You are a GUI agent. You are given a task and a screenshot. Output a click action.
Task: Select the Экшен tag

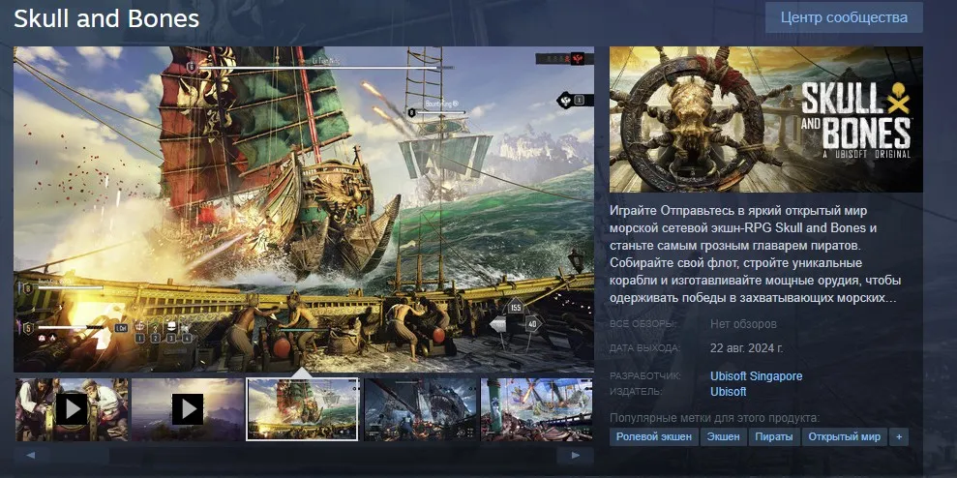click(723, 436)
